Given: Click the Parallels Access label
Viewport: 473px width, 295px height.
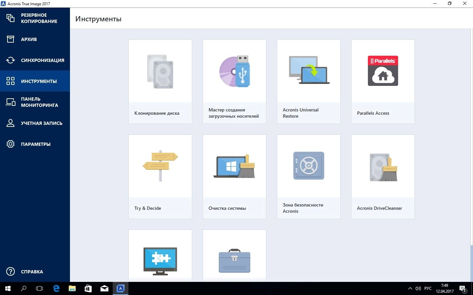Looking at the screenshot, I should 373,113.
